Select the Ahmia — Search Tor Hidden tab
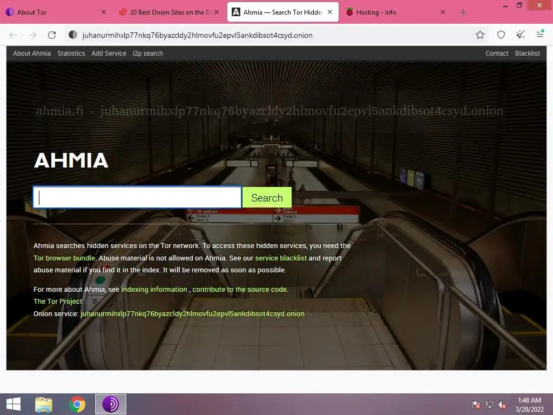Viewport: 553px width, 415px height. click(x=282, y=12)
